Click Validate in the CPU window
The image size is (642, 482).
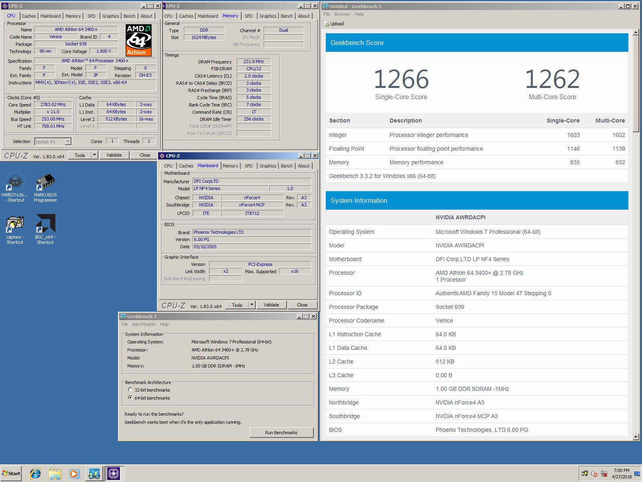click(114, 155)
